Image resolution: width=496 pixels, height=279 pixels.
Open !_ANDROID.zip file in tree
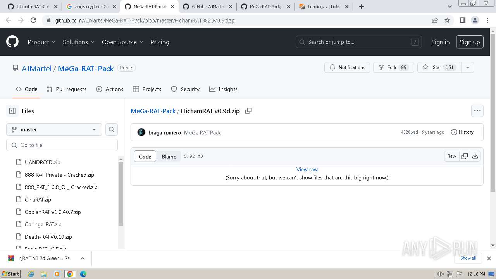(x=42, y=162)
